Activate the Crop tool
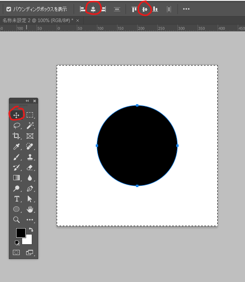This screenshot has width=245, height=282. pyautogui.click(x=16, y=136)
